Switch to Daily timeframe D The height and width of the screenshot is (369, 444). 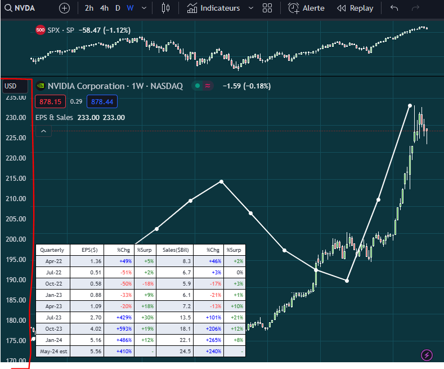(118, 8)
